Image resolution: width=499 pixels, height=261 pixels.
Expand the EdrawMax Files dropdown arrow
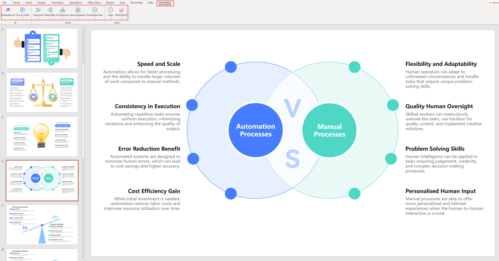[x=95, y=18]
